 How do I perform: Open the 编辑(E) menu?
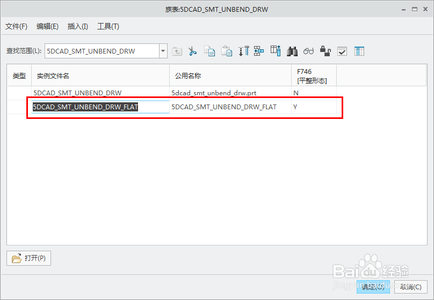click(47, 26)
